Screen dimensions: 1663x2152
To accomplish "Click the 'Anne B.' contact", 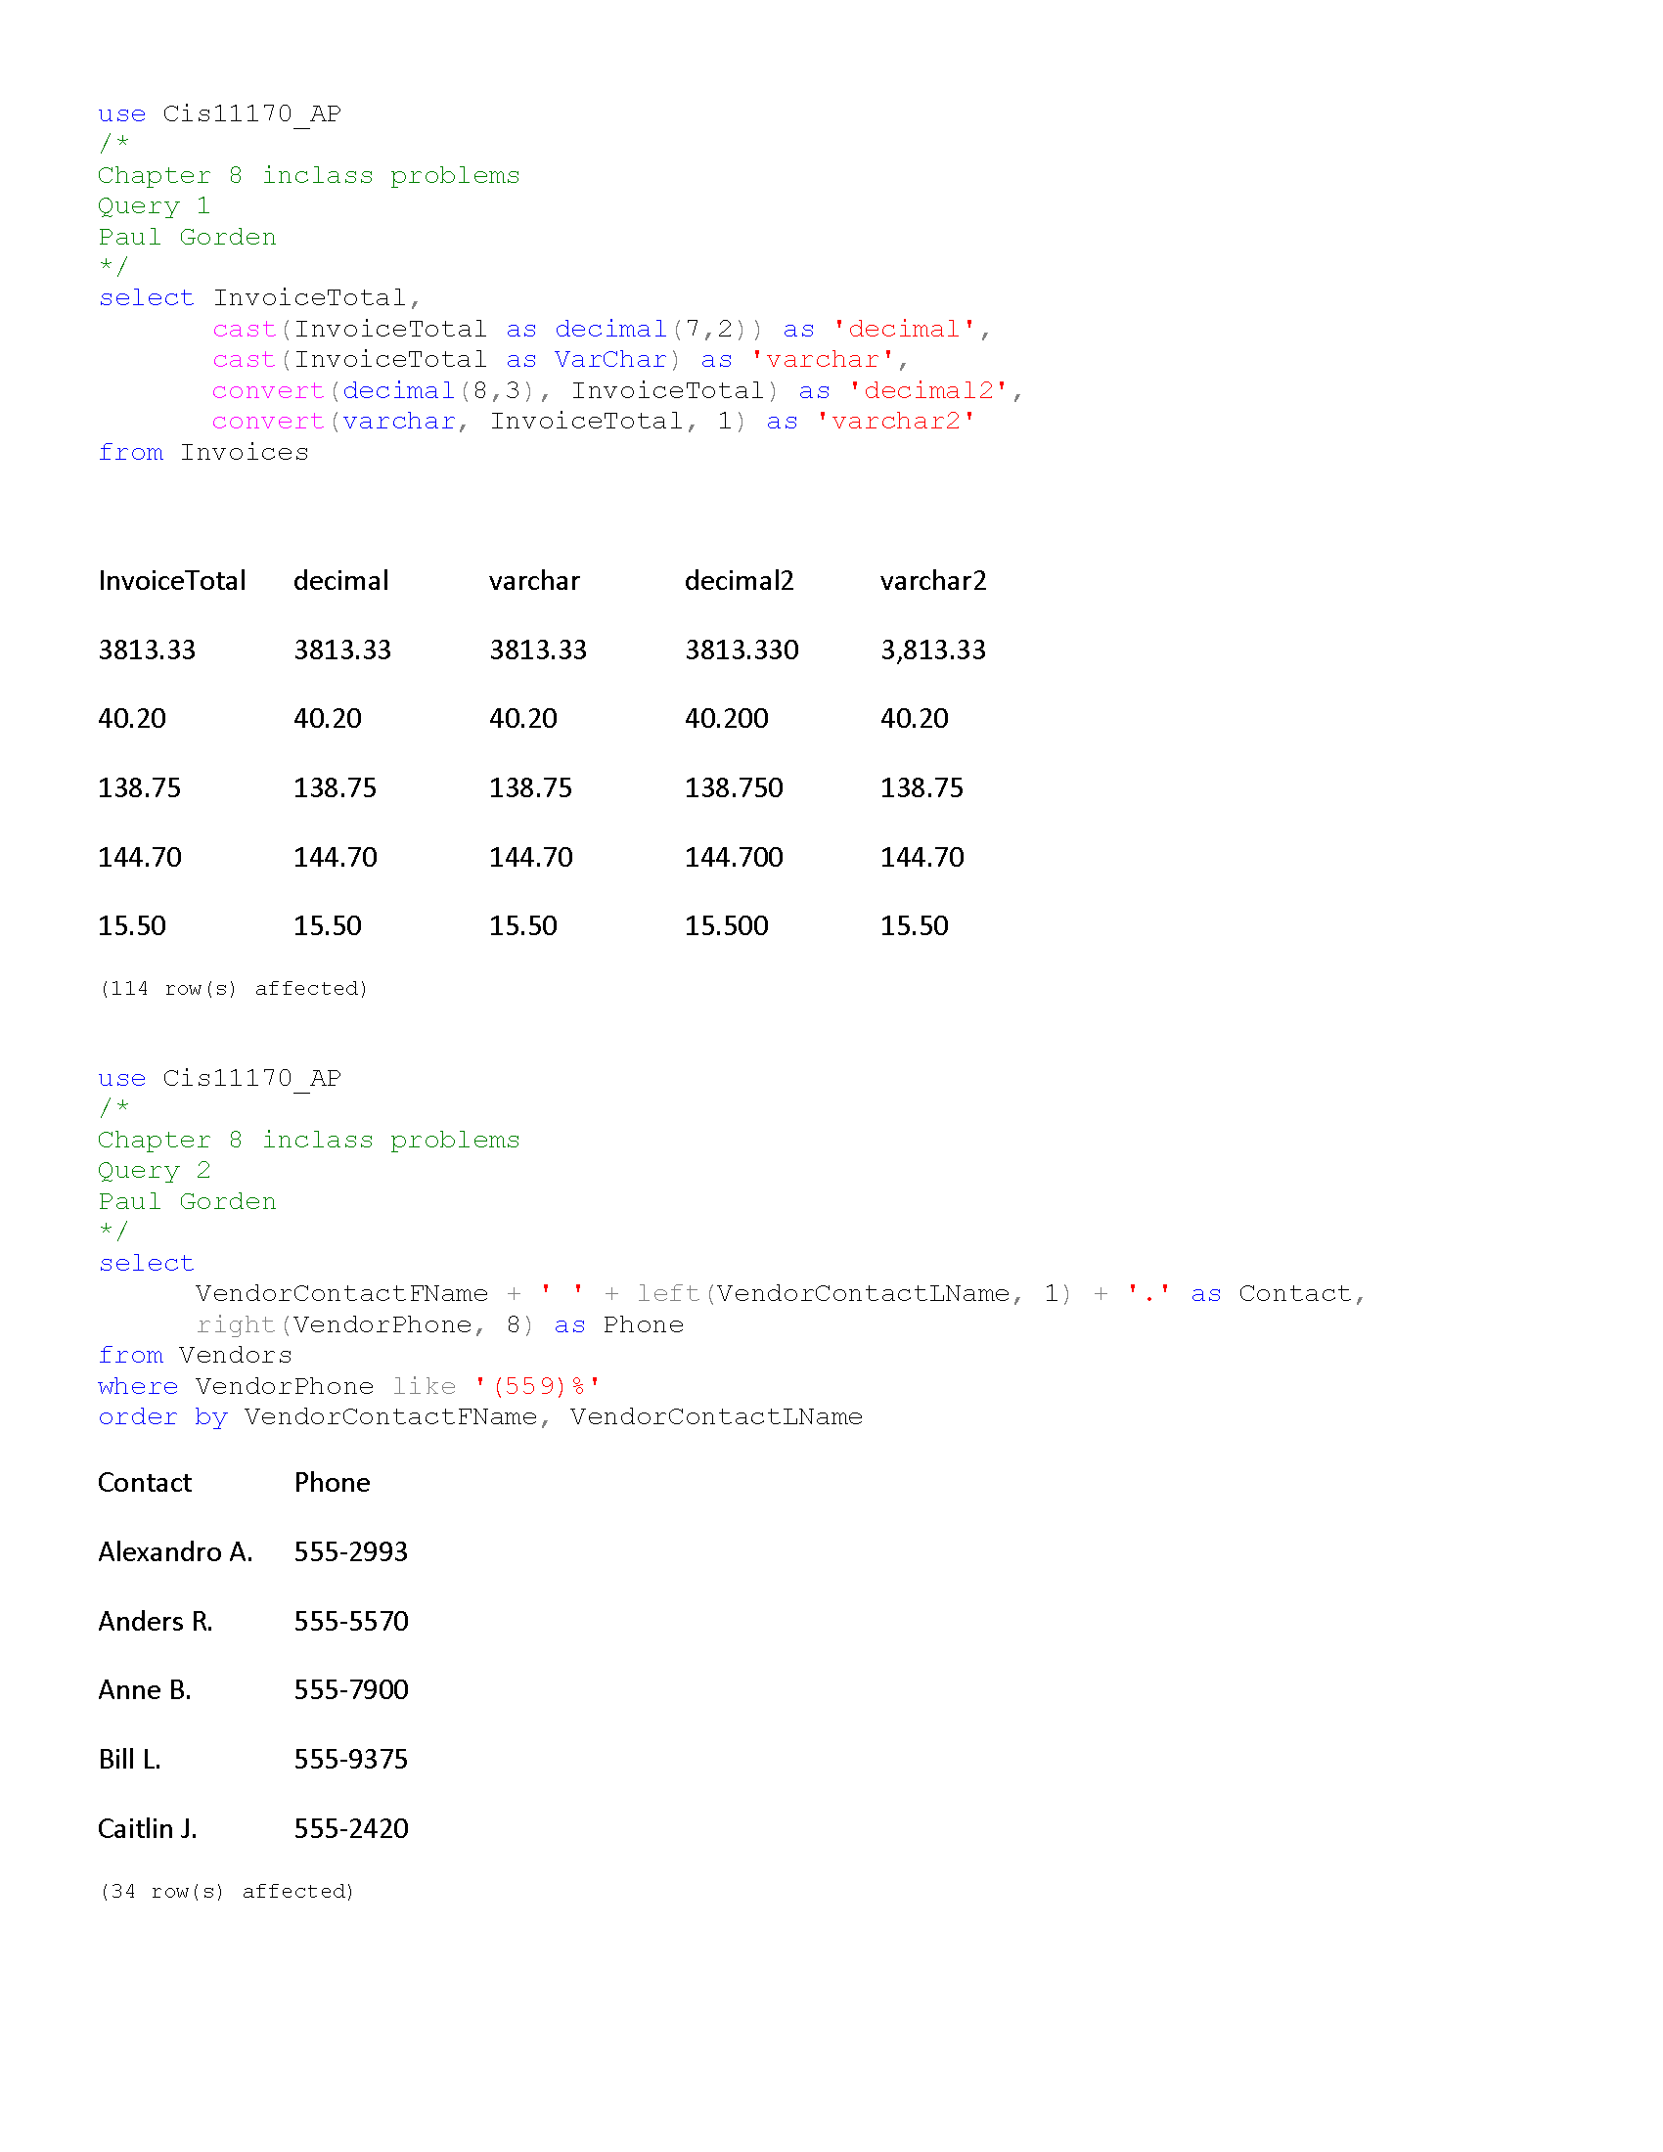I will pyautogui.click(x=145, y=1690).
